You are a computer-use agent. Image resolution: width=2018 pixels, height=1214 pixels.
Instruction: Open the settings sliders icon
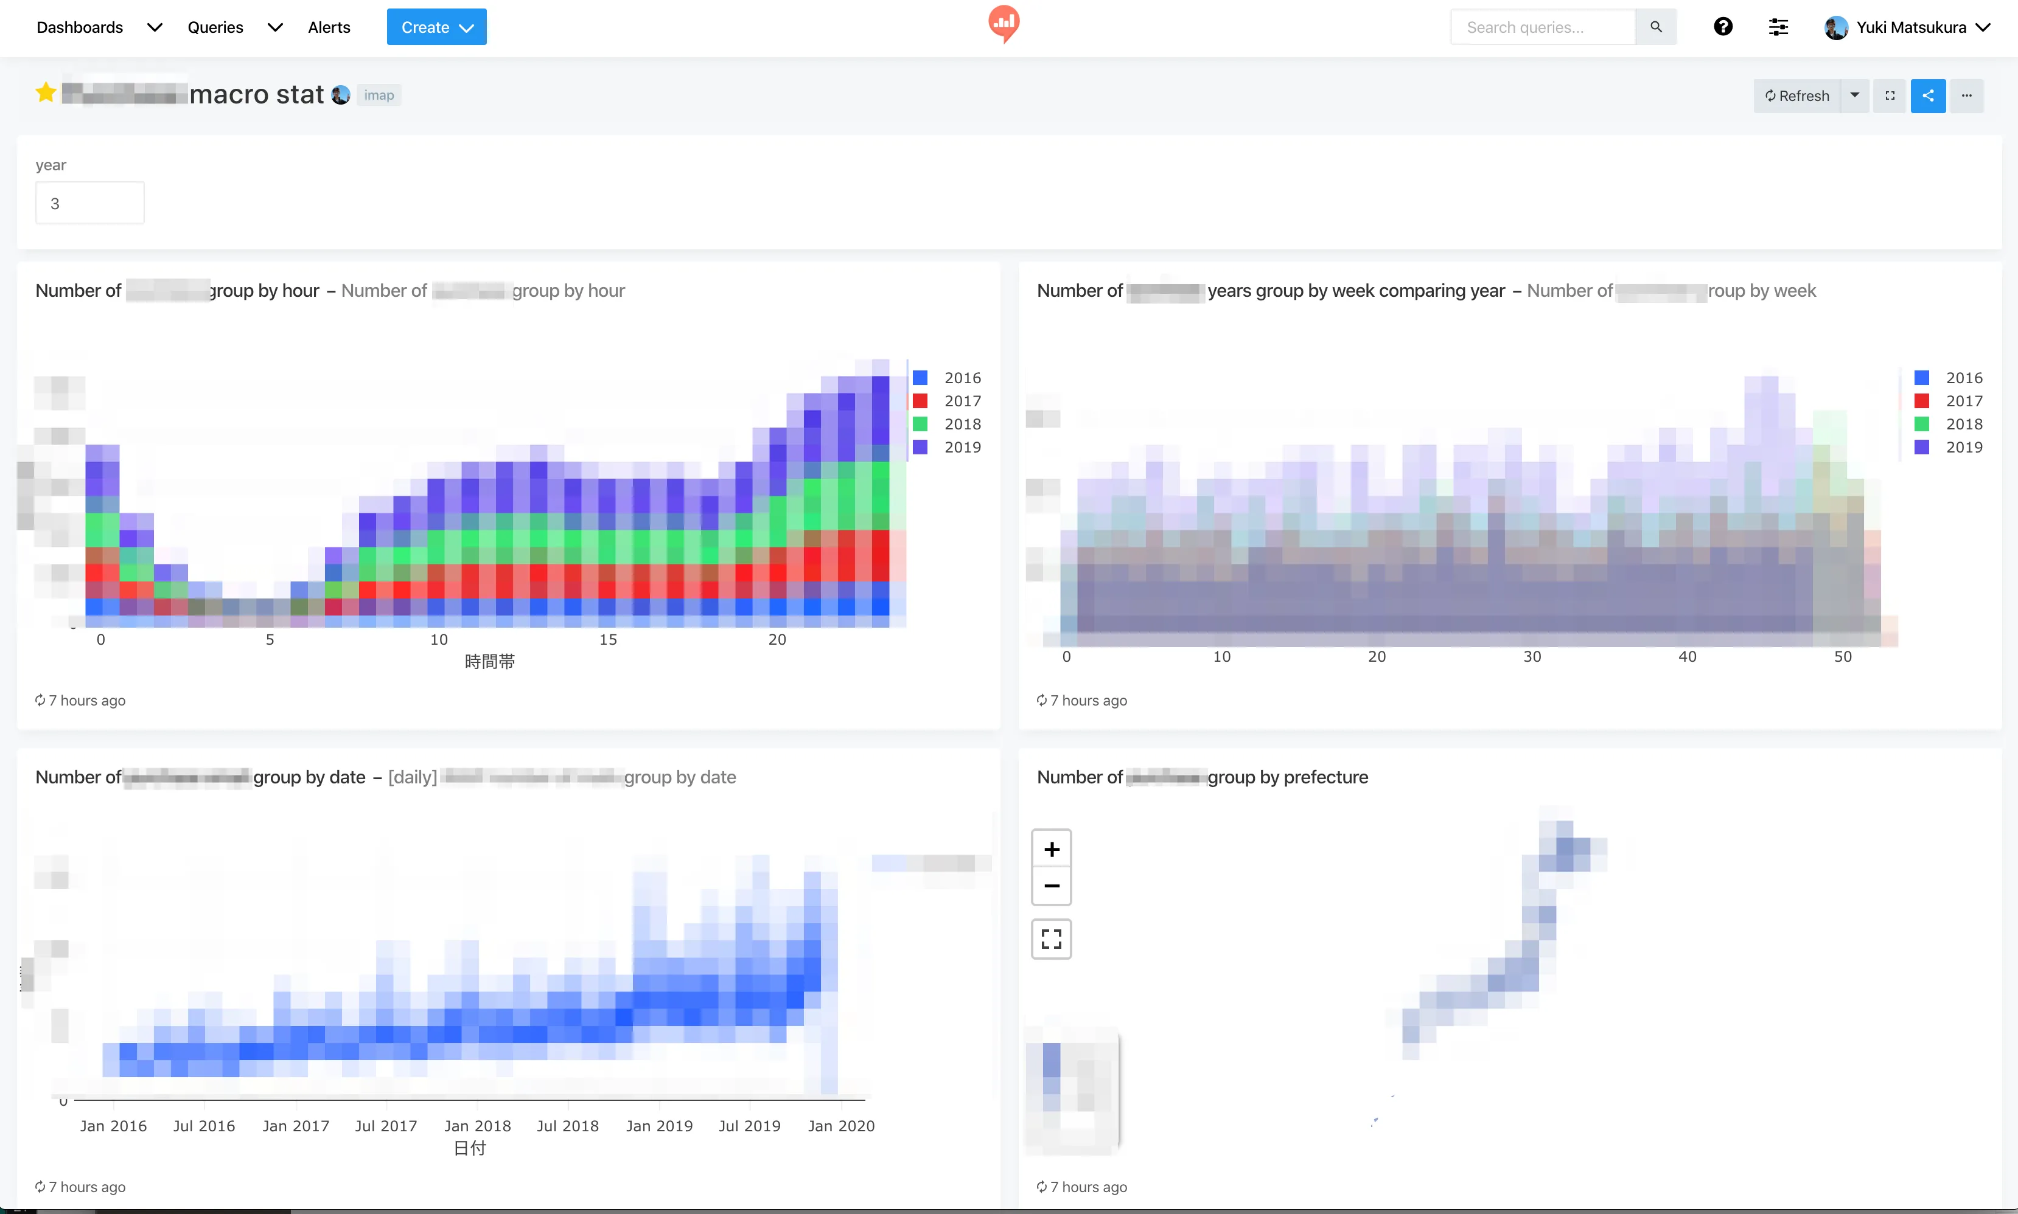pos(1778,27)
